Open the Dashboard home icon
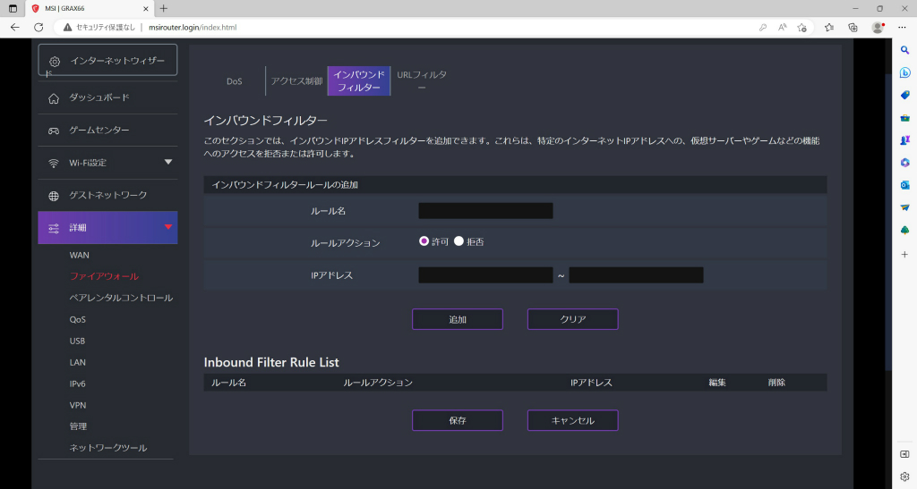The height and width of the screenshot is (489, 917). point(54,98)
